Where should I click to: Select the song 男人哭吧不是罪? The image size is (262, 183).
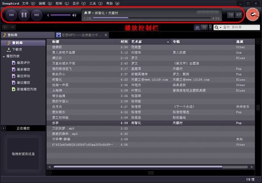[x=151, y=52]
